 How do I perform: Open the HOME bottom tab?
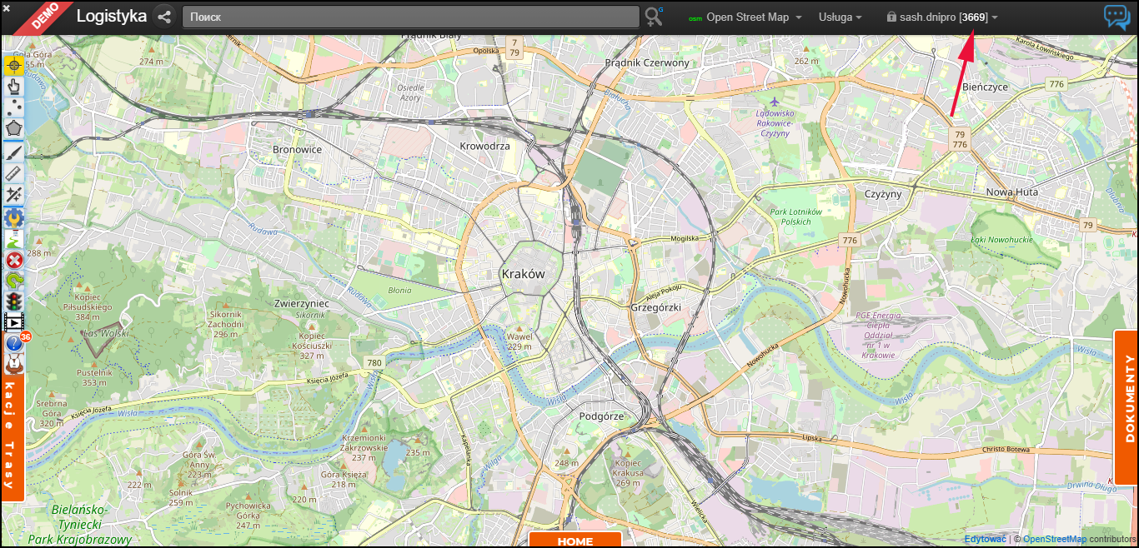[x=575, y=541]
